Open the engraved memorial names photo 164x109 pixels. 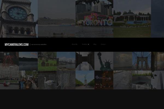point(123,80)
